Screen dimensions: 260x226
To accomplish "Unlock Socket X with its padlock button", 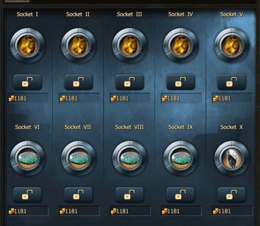I will (232, 195).
